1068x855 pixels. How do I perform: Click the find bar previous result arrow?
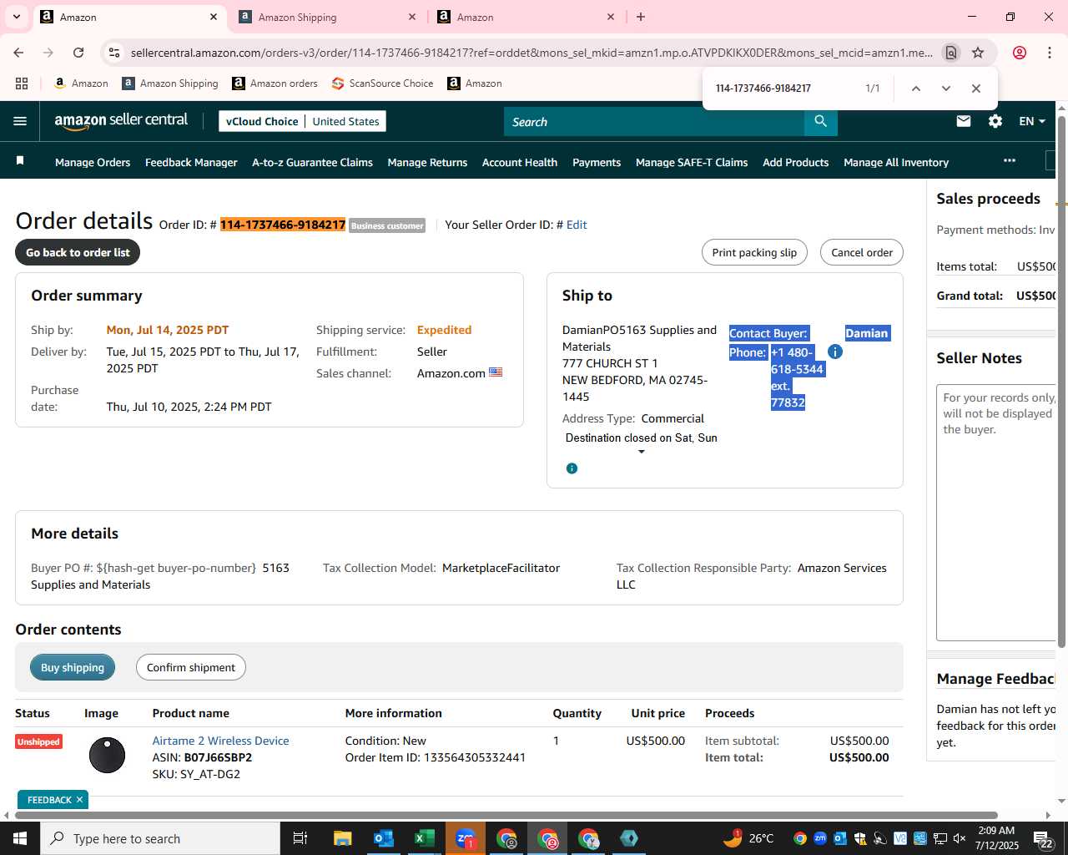click(915, 89)
